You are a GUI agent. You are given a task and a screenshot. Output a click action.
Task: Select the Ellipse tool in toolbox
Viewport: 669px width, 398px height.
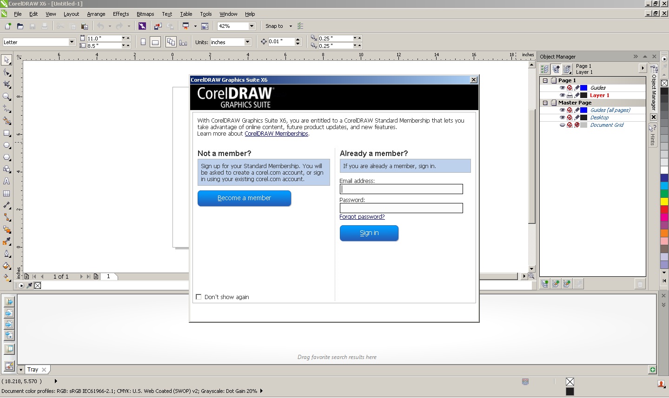pyautogui.click(x=7, y=145)
